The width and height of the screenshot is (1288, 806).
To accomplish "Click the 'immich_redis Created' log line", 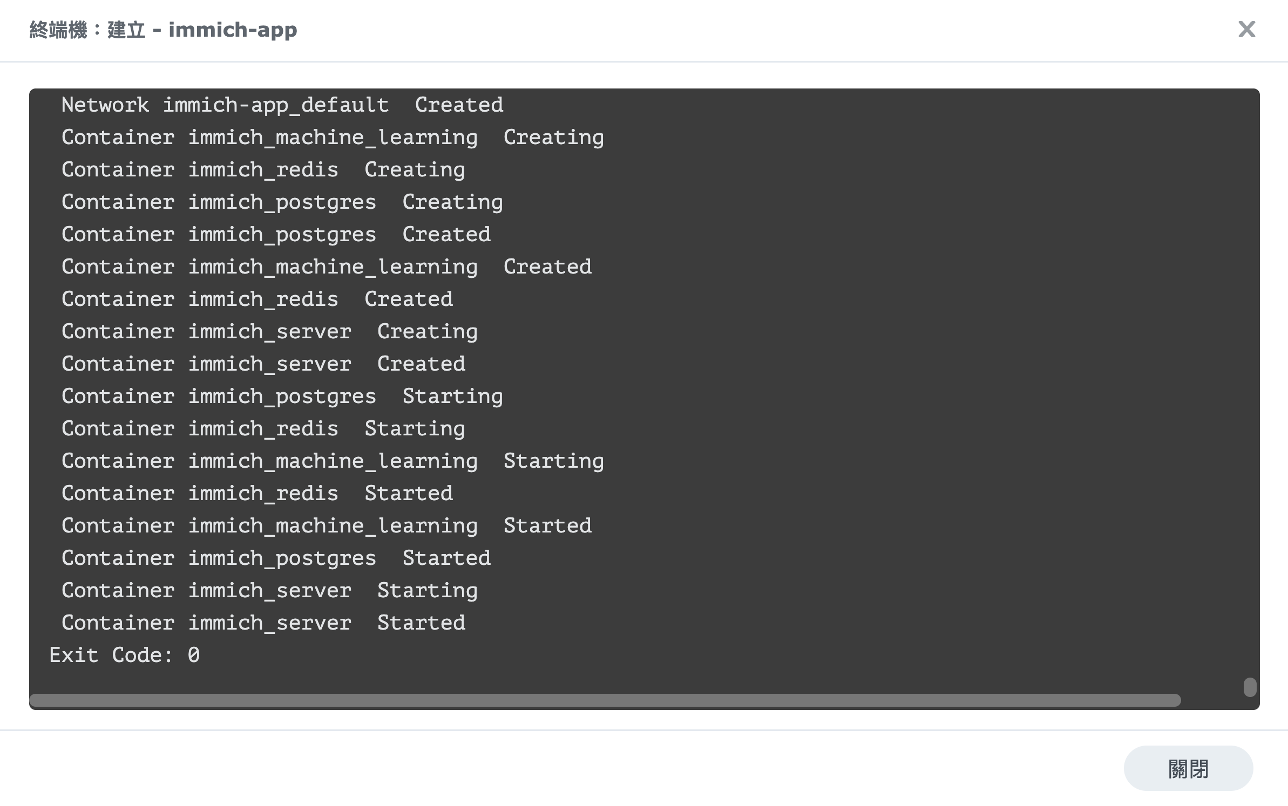I will pyautogui.click(x=257, y=299).
